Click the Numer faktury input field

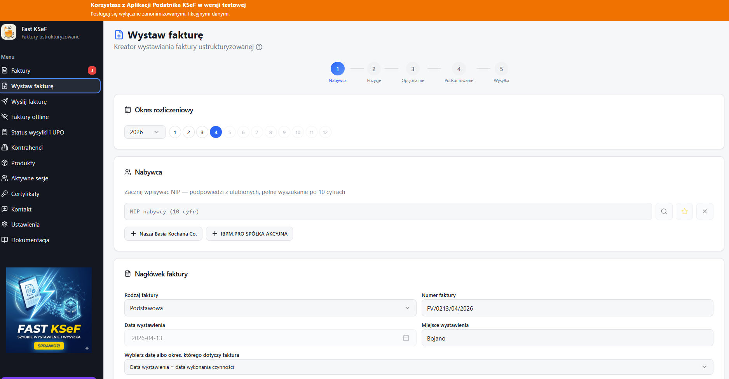pyautogui.click(x=567, y=308)
